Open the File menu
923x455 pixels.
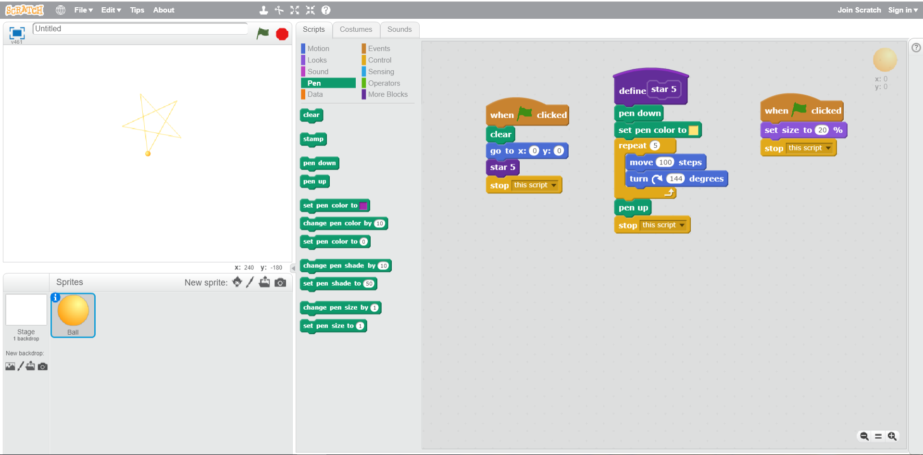point(83,10)
